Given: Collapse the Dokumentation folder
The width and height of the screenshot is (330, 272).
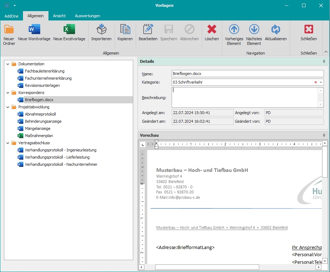Looking at the screenshot, I should click(x=8, y=64).
